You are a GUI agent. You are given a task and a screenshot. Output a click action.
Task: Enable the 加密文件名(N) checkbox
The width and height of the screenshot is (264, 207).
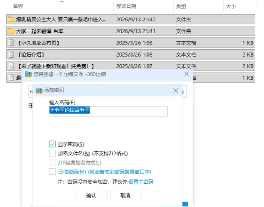[x=52, y=153]
